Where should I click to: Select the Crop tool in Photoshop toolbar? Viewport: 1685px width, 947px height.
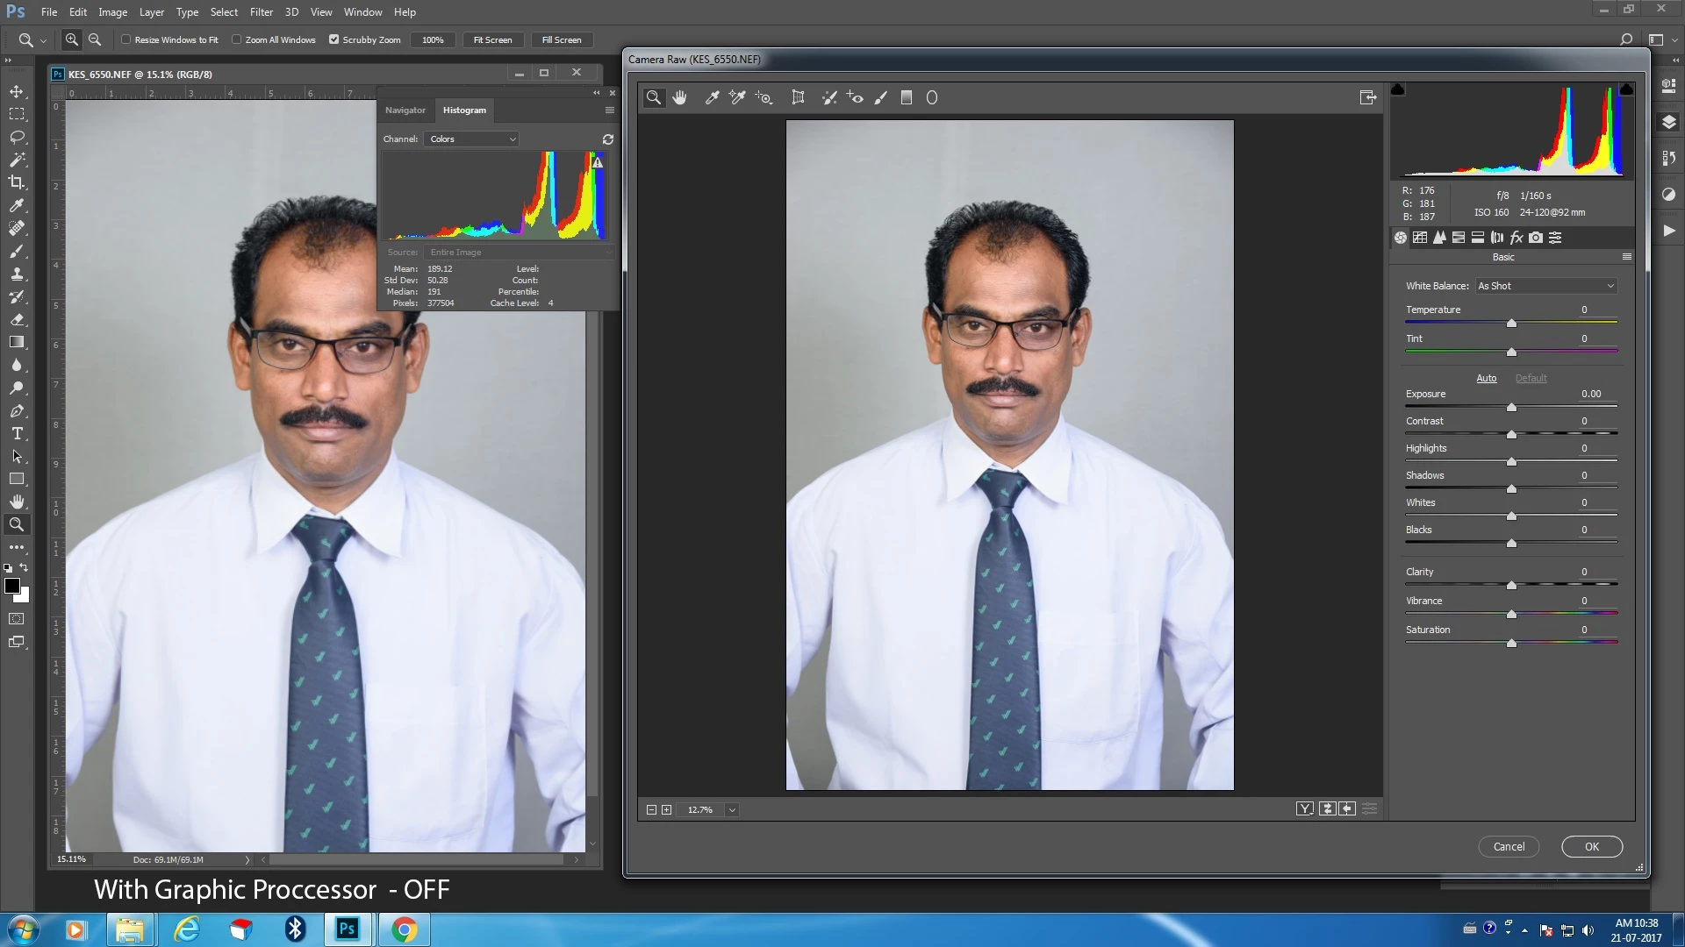(x=17, y=182)
